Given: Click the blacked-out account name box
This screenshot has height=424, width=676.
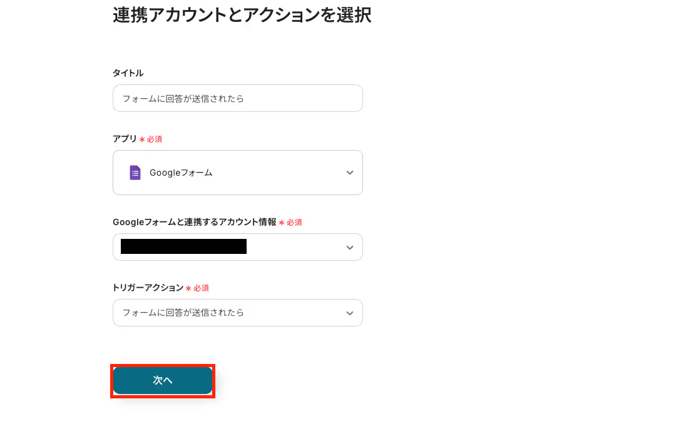Looking at the screenshot, I should click(183, 246).
